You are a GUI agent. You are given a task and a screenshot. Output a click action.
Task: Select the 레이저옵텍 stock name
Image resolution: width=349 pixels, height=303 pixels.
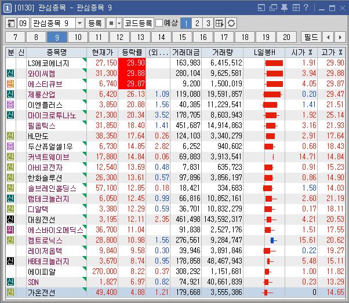point(45,251)
